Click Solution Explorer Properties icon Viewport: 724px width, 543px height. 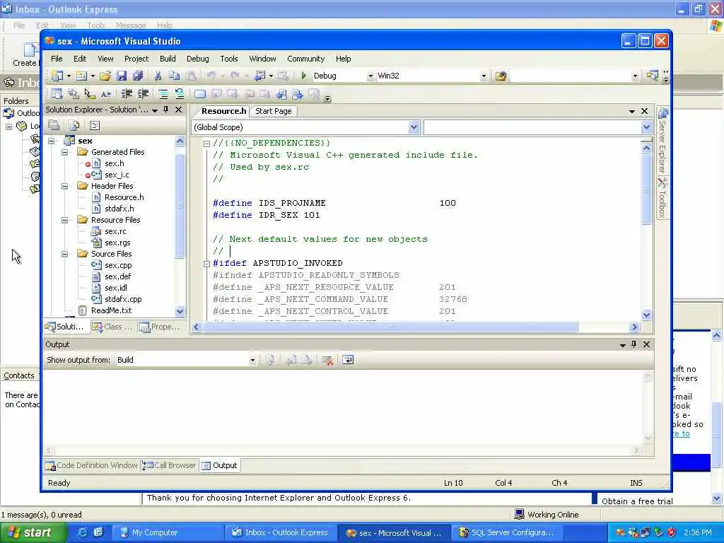click(54, 125)
